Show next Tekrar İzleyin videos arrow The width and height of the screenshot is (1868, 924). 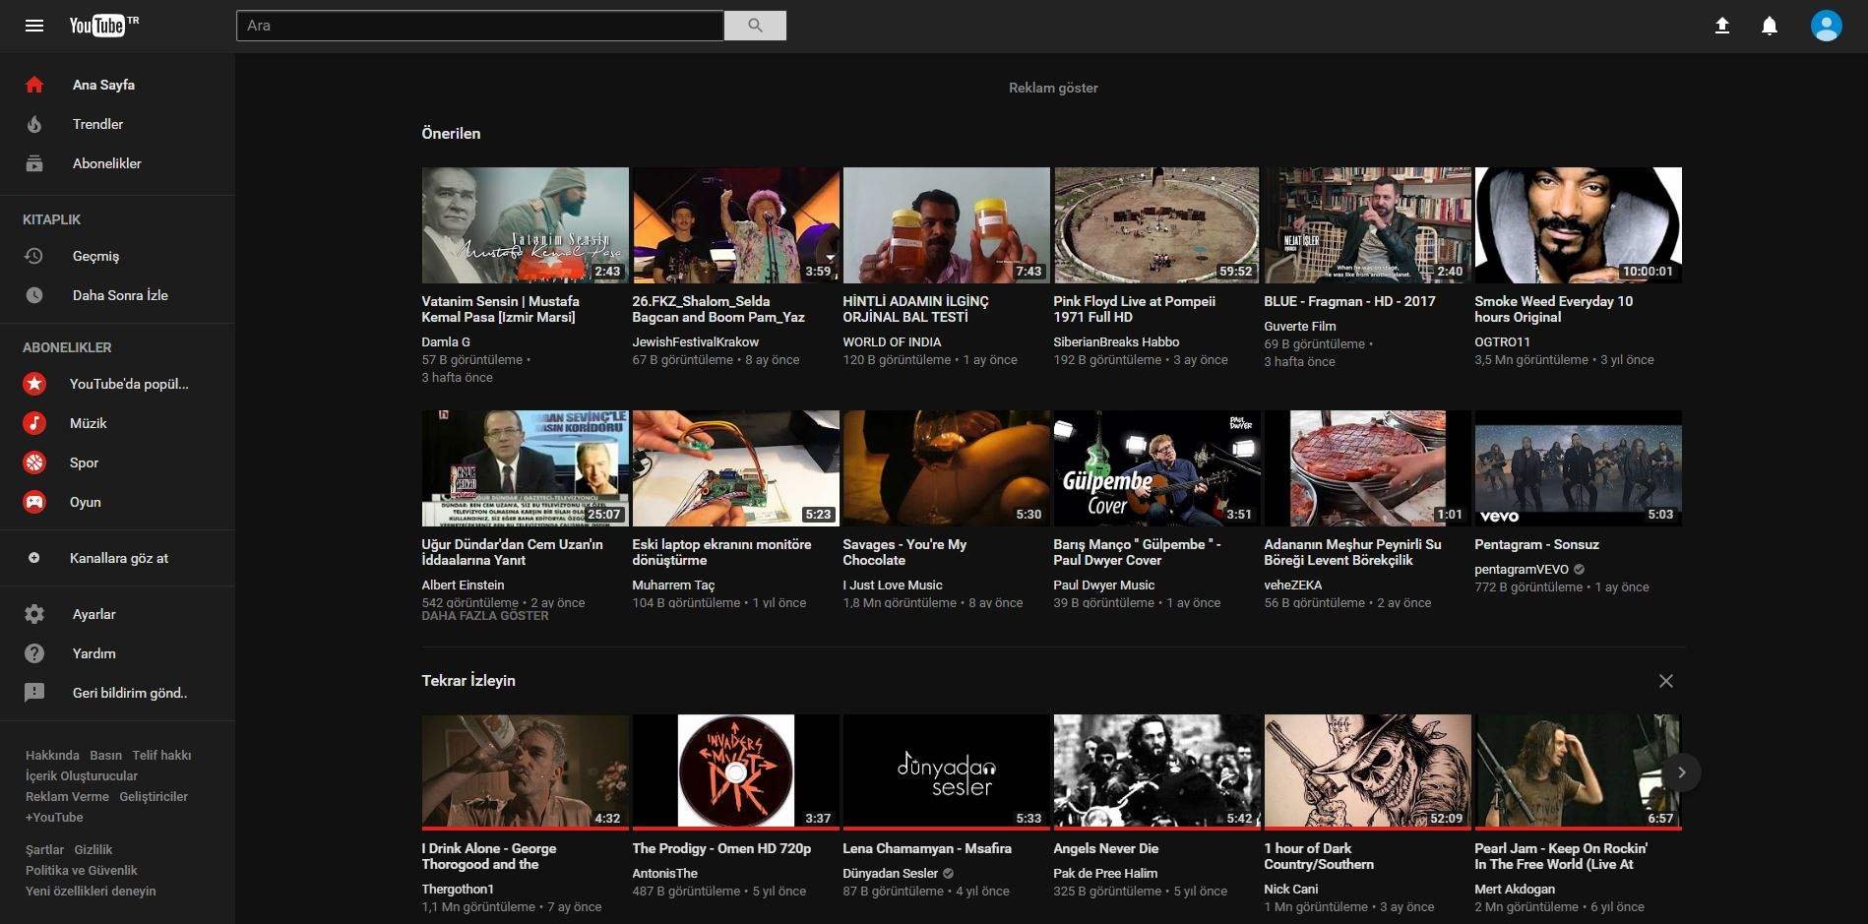tap(1682, 772)
